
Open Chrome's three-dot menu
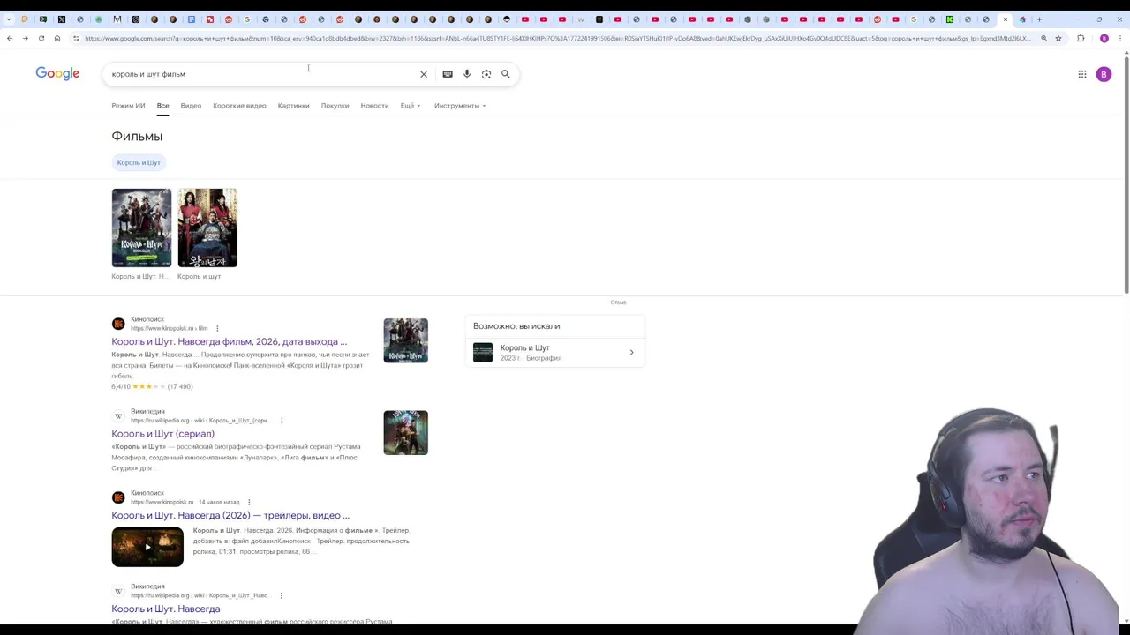click(x=1119, y=38)
